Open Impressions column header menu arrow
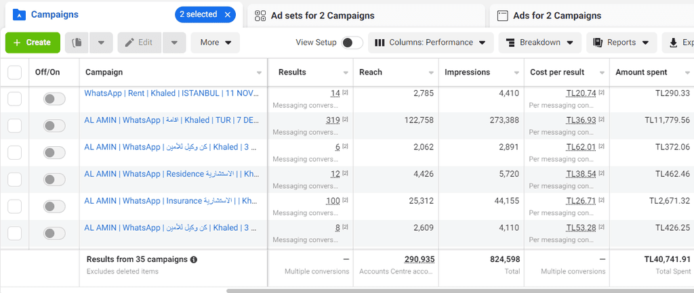The height and width of the screenshot is (293, 694). [516, 73]
